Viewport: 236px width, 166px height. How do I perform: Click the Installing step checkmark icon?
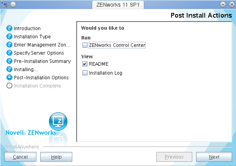10,70
